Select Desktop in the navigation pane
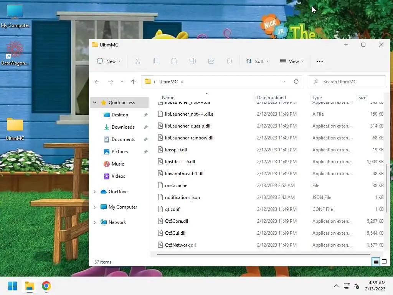The height and width of the screenshot is (295, 393). pos(120,115)
